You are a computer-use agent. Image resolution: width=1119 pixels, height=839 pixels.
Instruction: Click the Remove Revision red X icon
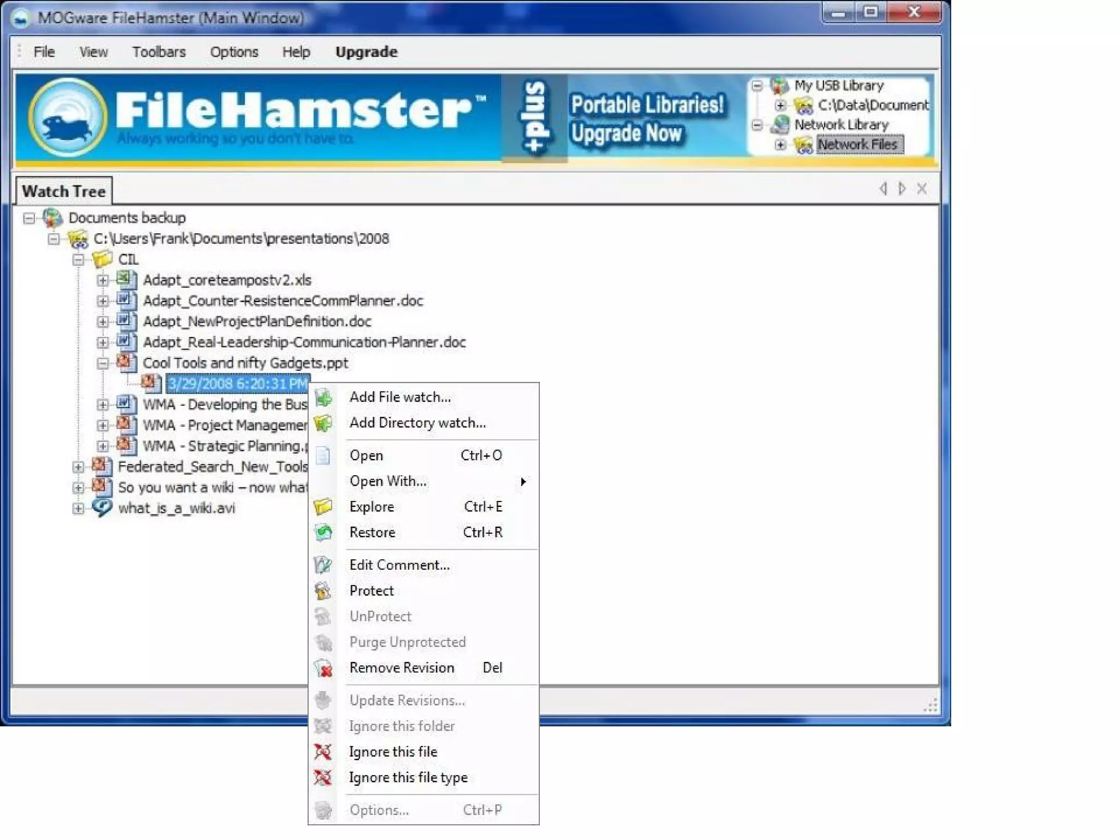click(323, 668)
